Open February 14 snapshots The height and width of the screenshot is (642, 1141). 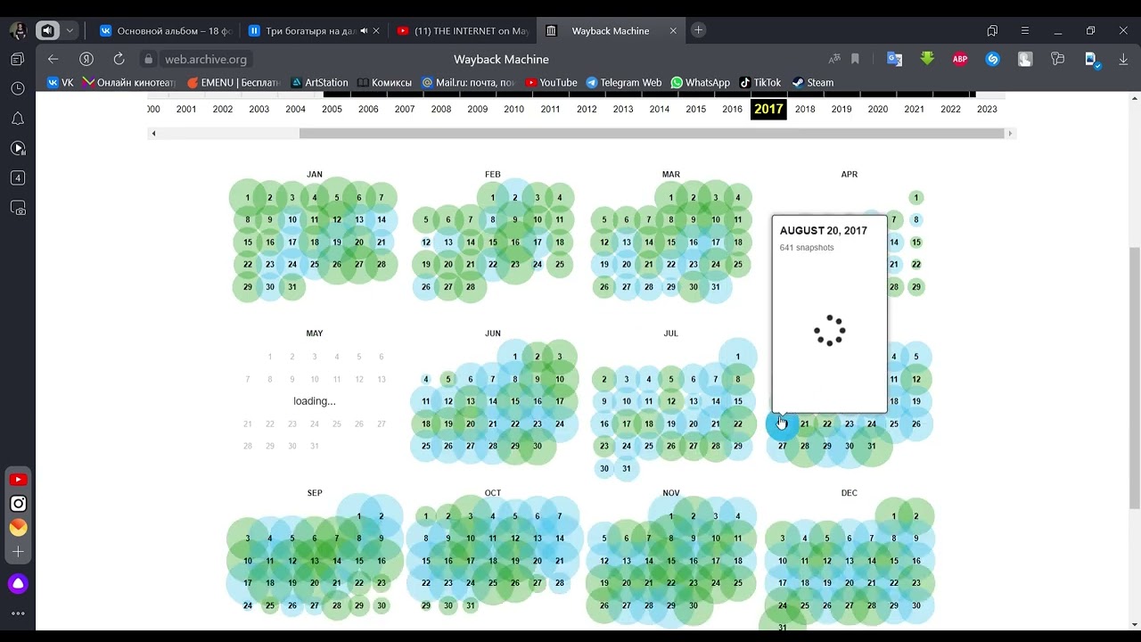point(471,243)
